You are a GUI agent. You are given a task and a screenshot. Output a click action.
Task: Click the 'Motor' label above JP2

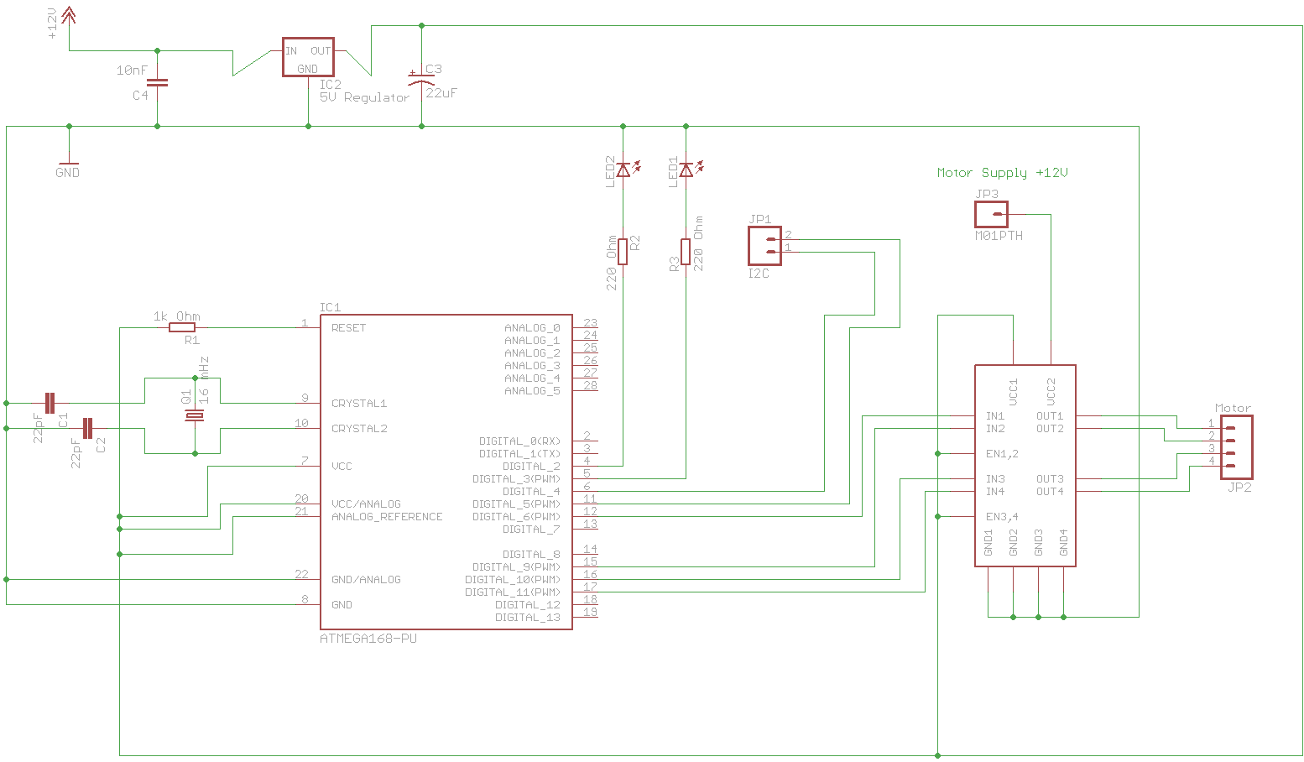[1233, 409]
